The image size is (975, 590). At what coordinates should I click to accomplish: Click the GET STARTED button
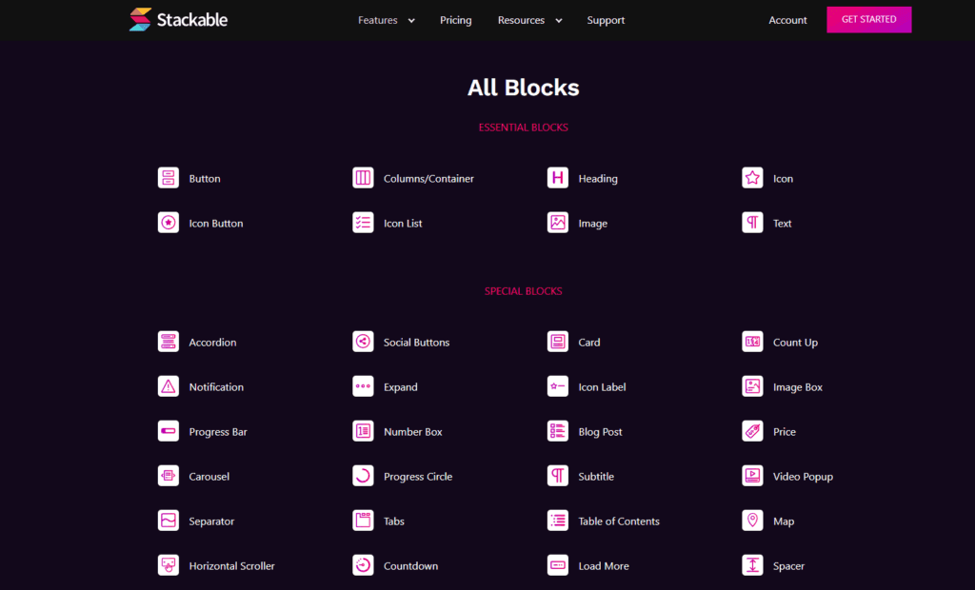(x=868, y=19)
